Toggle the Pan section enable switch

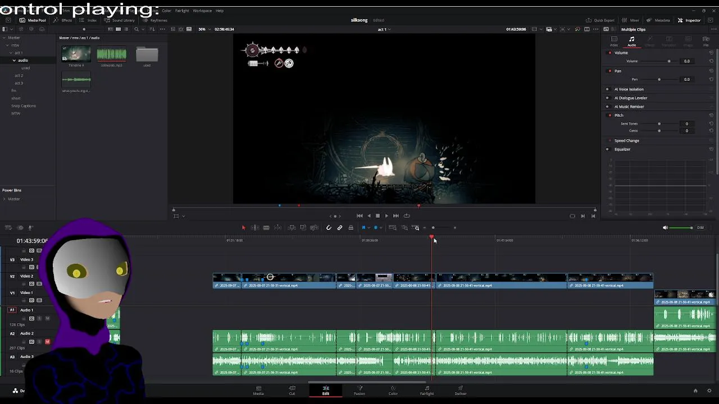tap(610, 71)
